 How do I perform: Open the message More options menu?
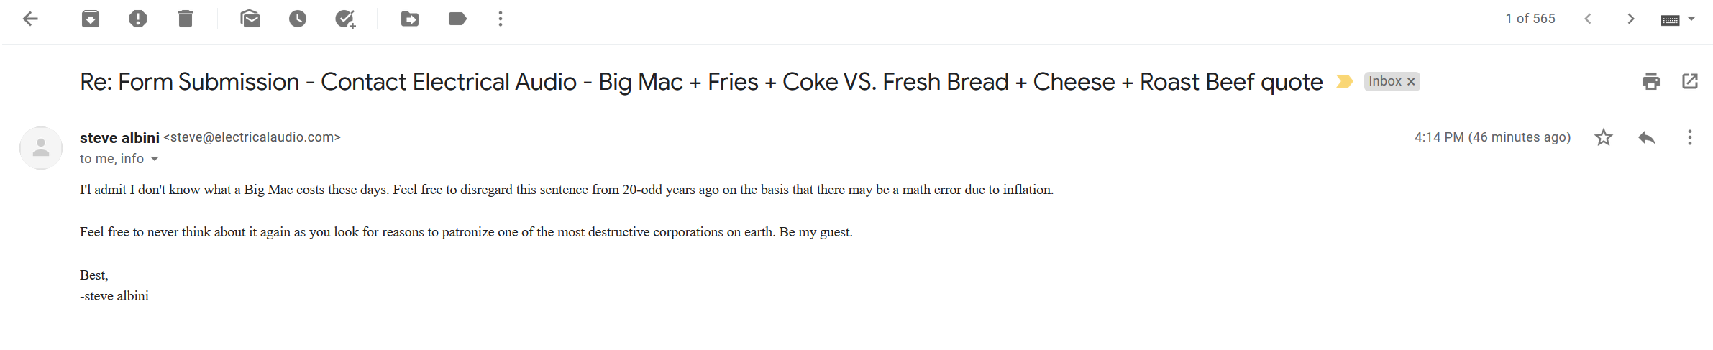point(1690,137)
